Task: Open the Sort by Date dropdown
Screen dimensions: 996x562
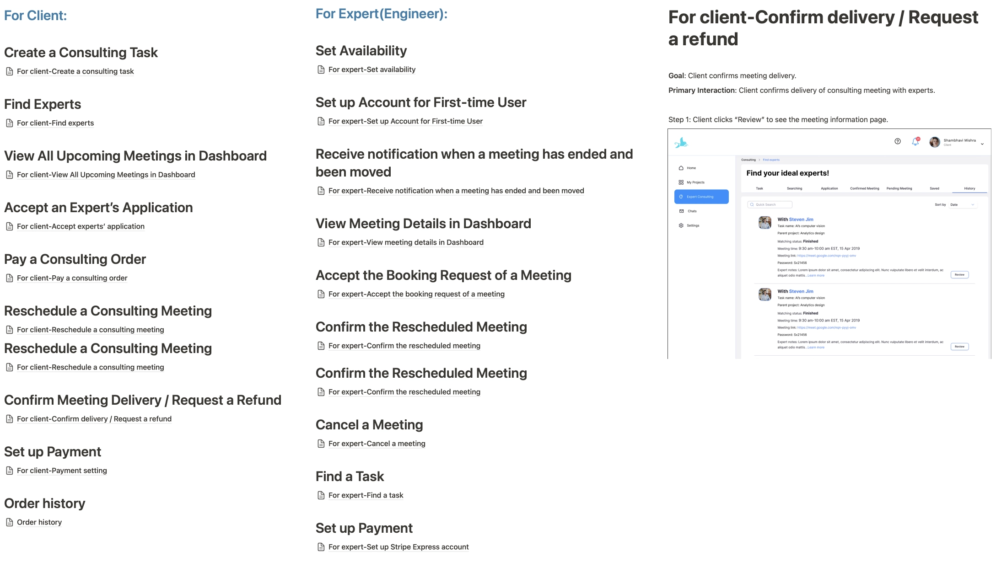Action: click(x=963, y=204)
